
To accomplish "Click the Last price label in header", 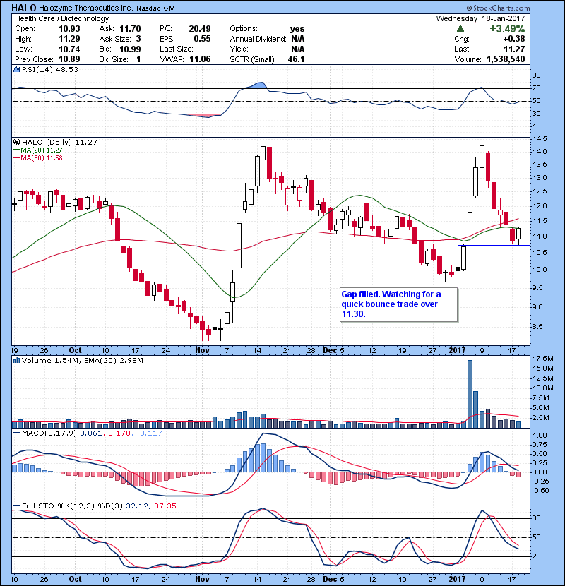I will tap(462, 49).
